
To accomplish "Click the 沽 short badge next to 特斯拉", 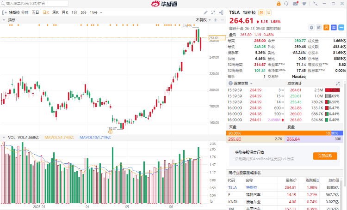I will [268, 12].
